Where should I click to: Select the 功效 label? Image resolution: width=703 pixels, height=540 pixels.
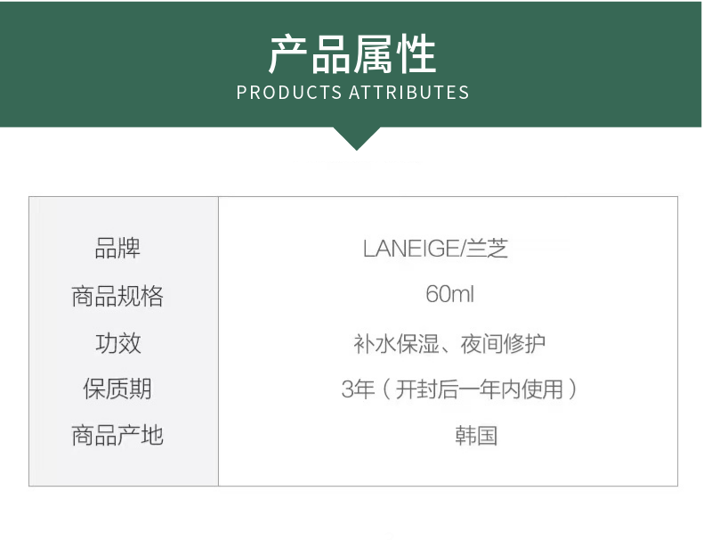[x=117, y=343]
